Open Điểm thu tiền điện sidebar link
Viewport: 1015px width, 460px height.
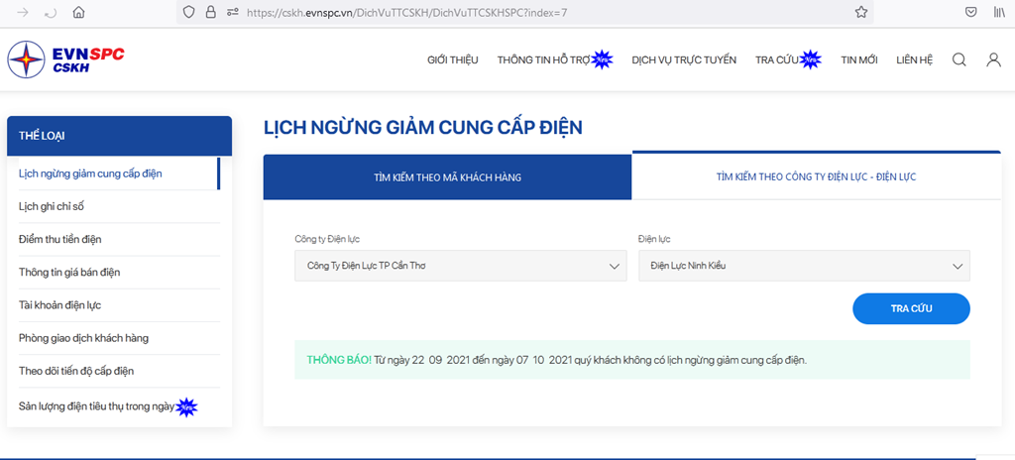coord(60,240)
